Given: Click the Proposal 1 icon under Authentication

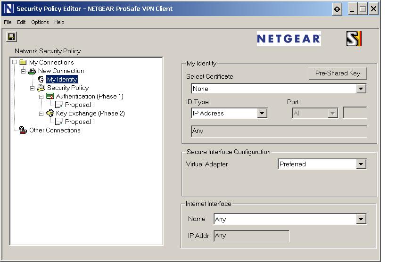Looking at the screenshot, I should (58, 105).
